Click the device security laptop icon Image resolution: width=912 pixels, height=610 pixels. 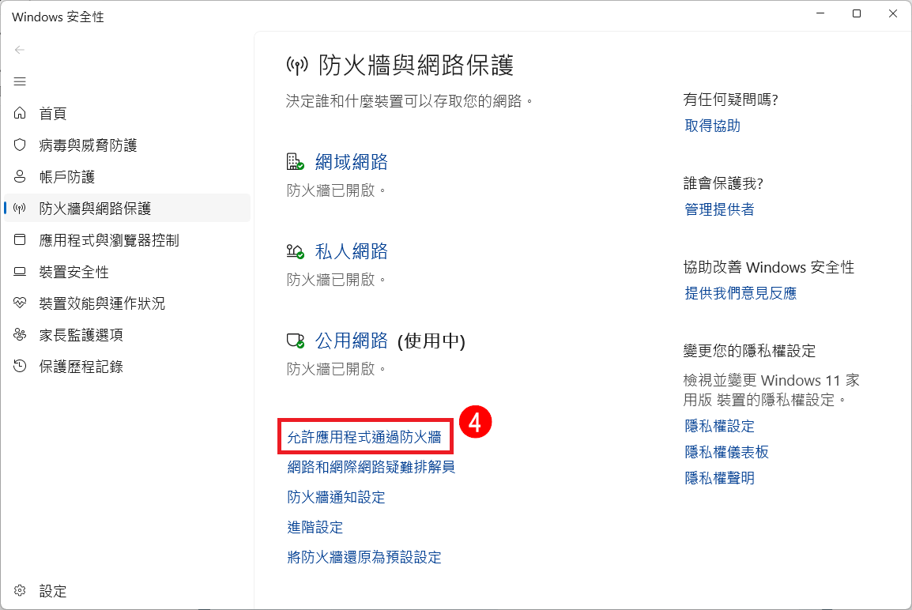[x=21, y=272]
